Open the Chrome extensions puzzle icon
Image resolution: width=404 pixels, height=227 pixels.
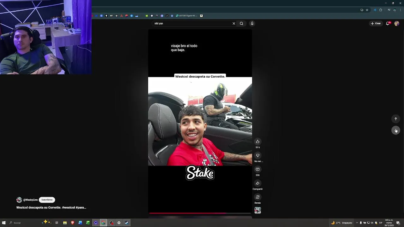[381, 10]
